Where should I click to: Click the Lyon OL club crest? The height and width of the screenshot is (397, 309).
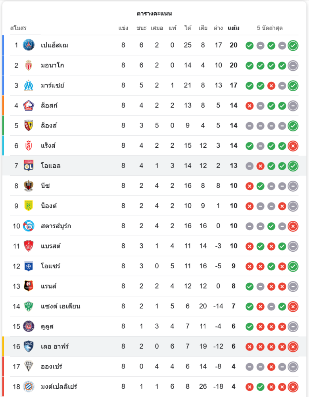coord(29,166)
